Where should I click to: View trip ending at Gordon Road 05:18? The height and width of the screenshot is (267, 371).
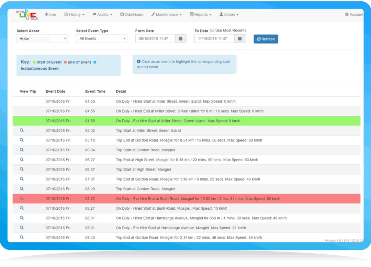coord(22,140)
